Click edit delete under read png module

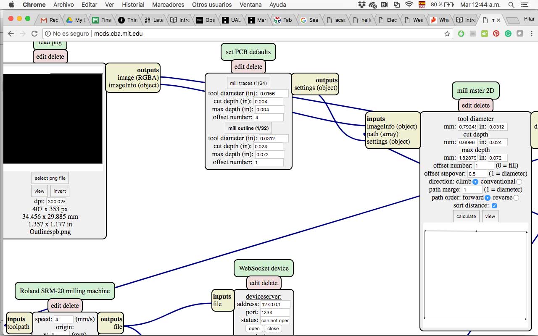coord(50,56)
